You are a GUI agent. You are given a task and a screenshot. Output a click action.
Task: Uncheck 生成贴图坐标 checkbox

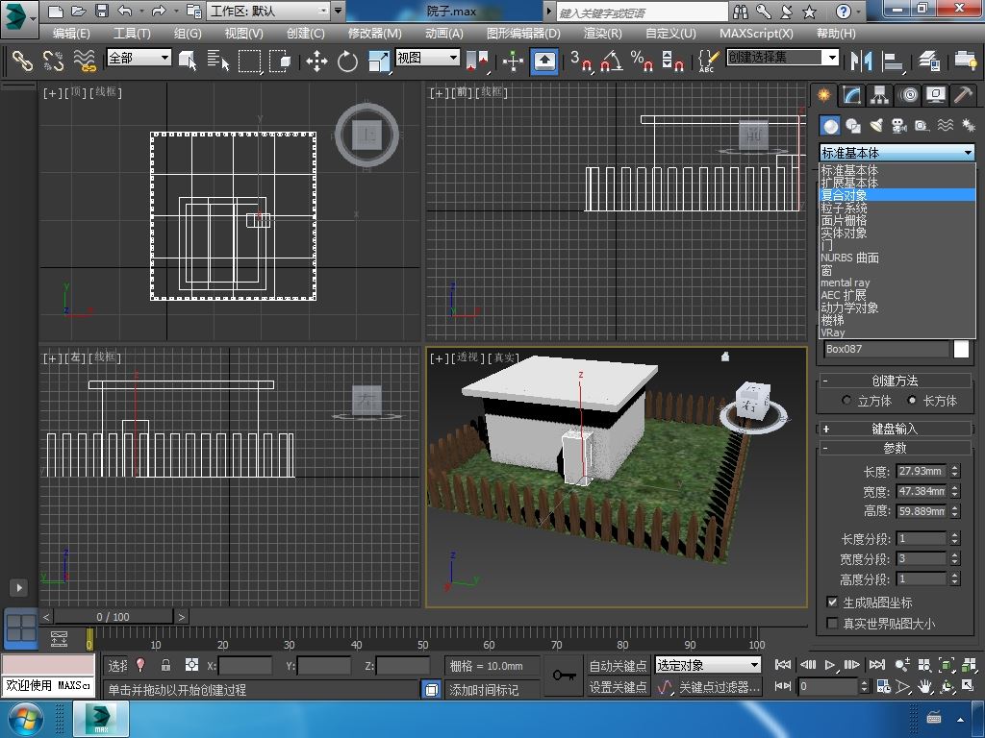[832, 603]
